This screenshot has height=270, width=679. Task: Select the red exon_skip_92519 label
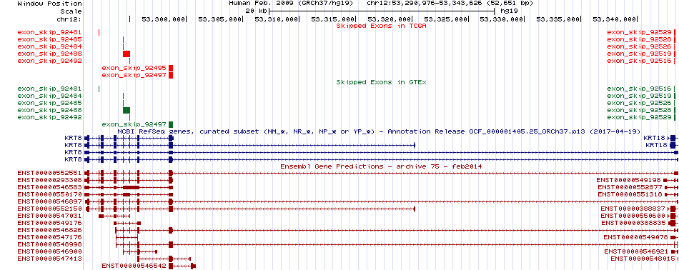coord(639,54)
